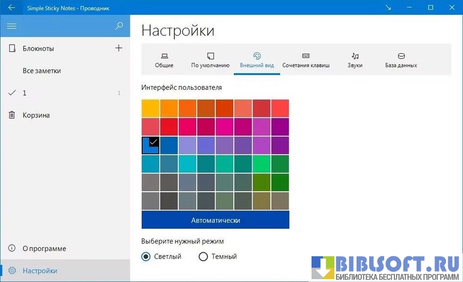The image size is (463, 282).
Task: Open Все заметки in sidebar
Action: pos(42,70)
